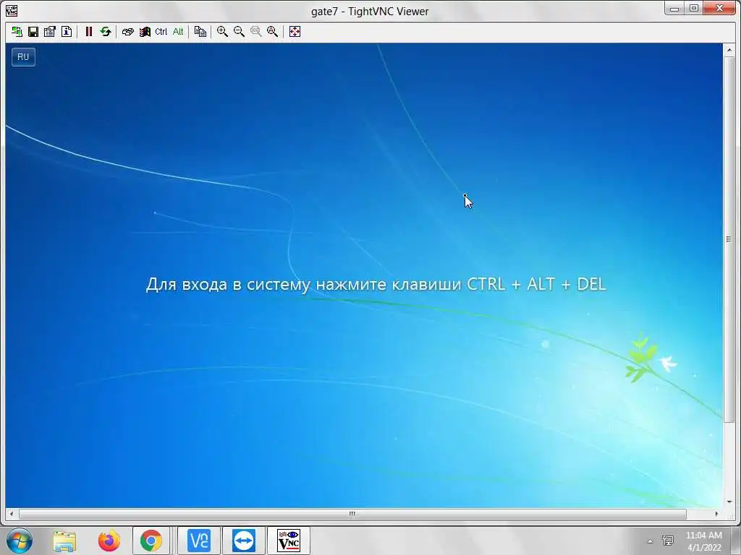
Task: Save connection with the floppy disk icon
Action: 33,32
